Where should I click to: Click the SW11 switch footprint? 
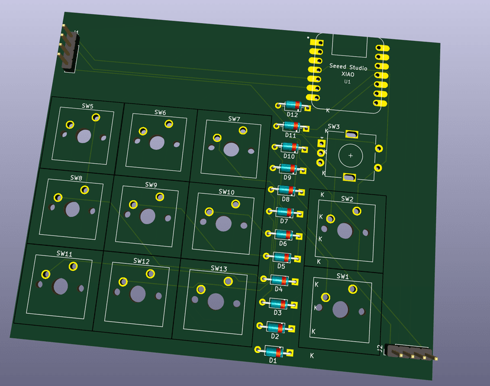60,286
